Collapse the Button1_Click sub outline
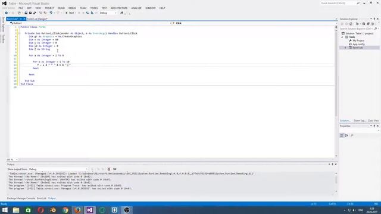Viewport: 381px width, 214px height. click(19, 33)
